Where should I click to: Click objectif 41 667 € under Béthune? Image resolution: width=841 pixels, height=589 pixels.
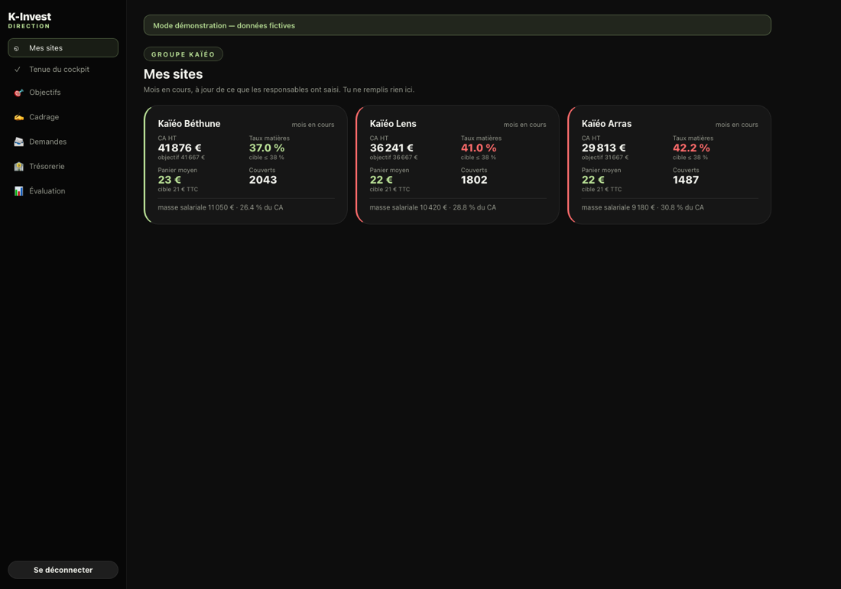[181, 158]
